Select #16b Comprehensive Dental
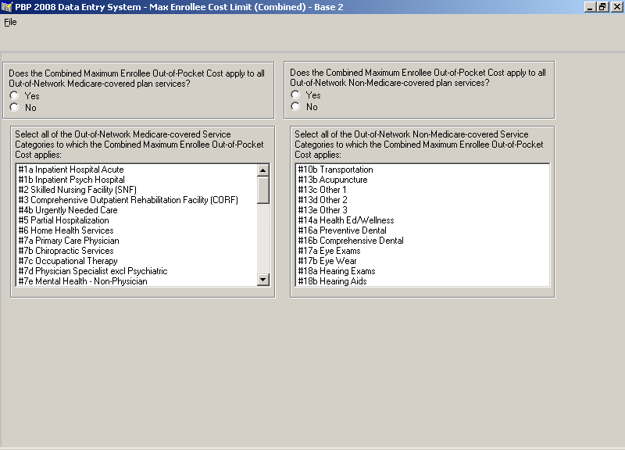The image size is (625, 450). (423, 241)
